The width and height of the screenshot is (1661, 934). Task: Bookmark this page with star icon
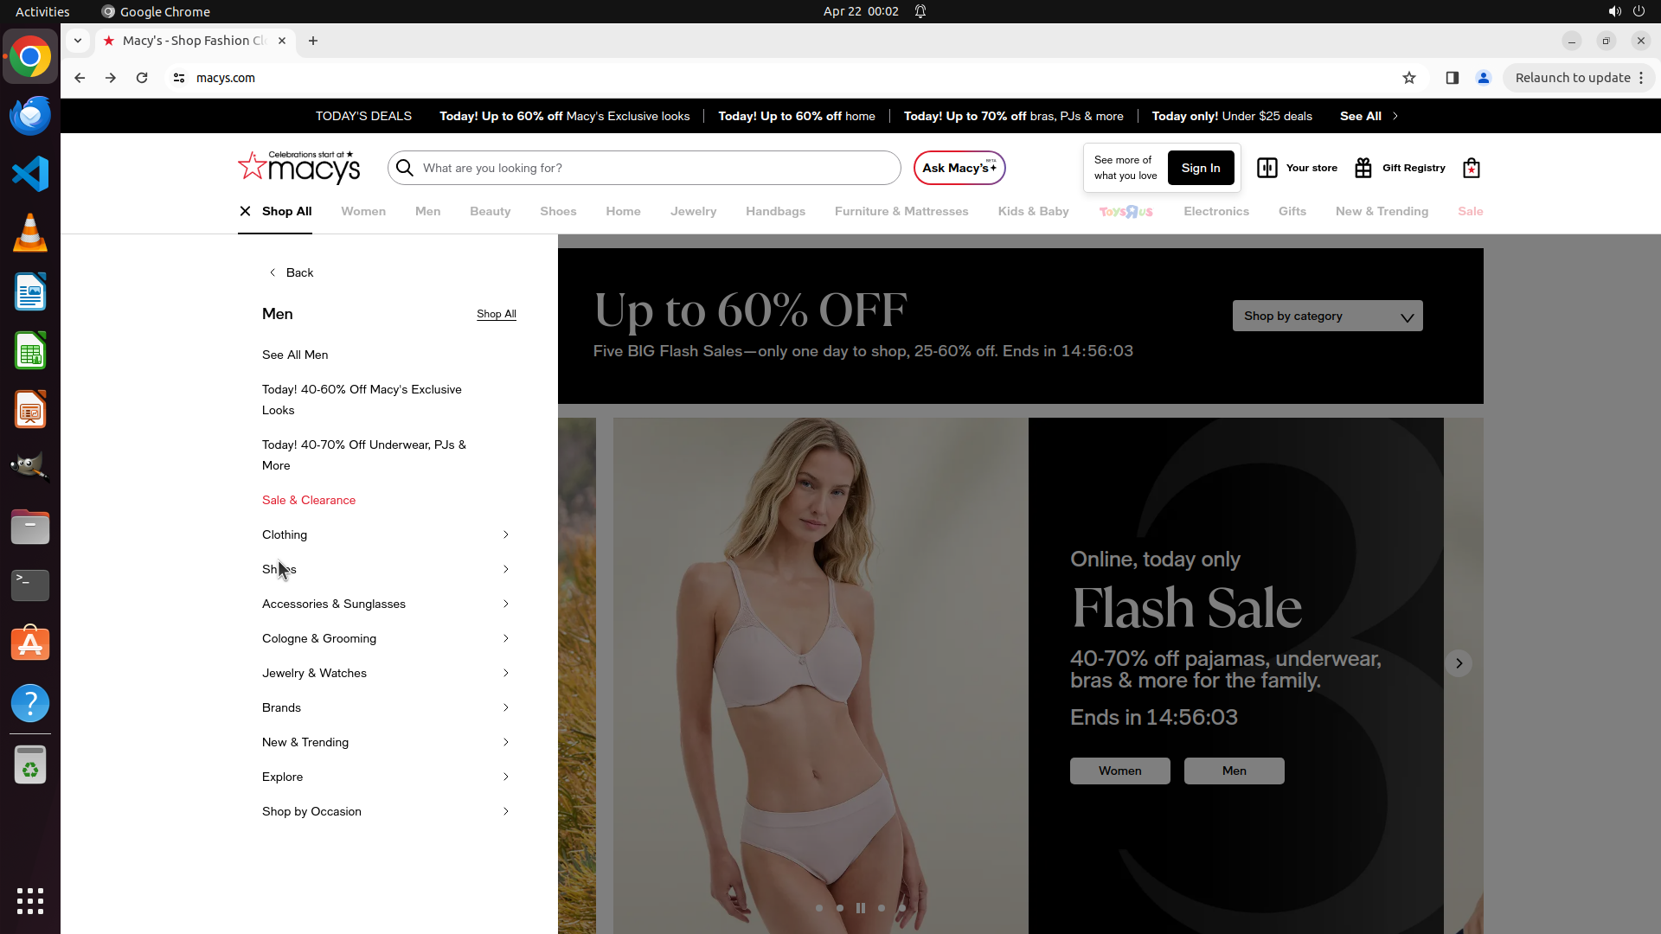coord(1409,78)
